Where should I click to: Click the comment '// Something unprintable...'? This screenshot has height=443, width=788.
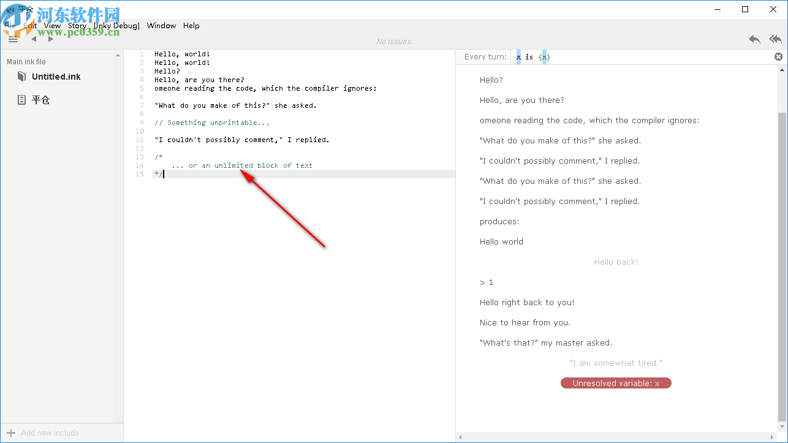[x=212, y=123]
